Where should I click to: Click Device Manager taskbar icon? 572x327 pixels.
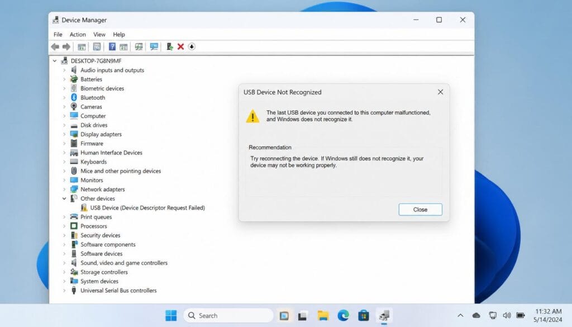tap(384, 315)
